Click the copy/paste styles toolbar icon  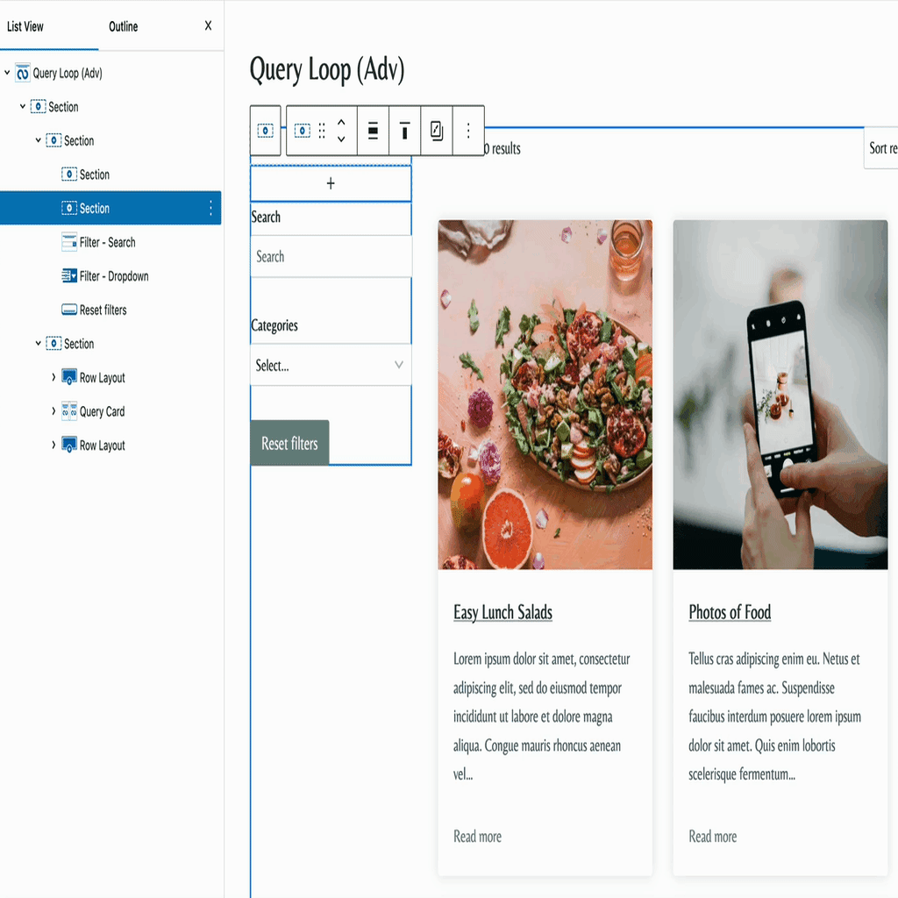437,131
